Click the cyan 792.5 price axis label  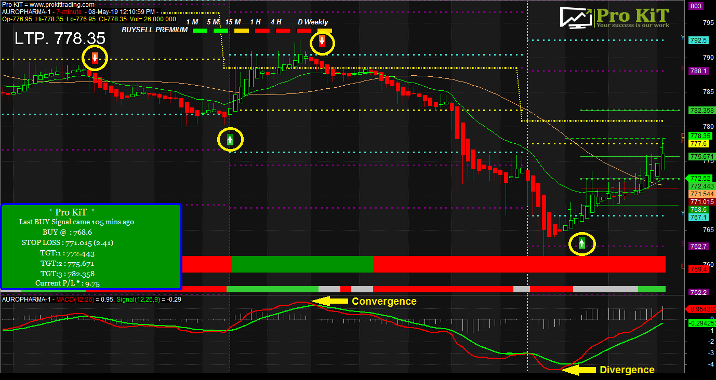[698, 40]
